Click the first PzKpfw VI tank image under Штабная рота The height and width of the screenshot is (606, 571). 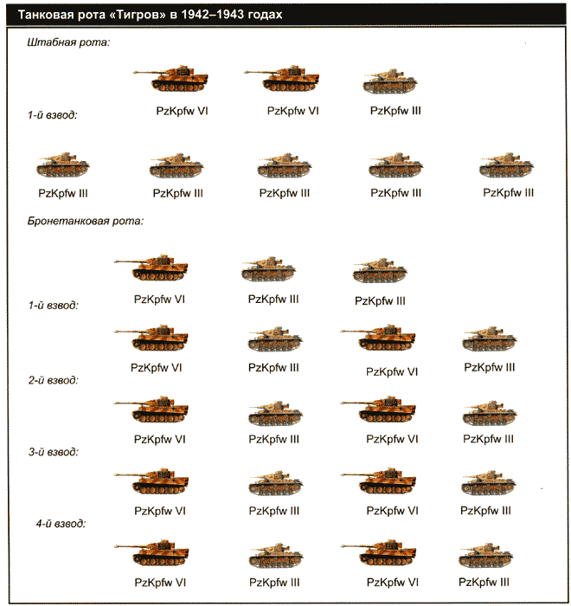pos(182,79)
